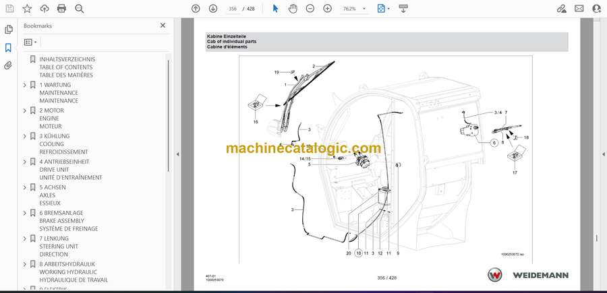Click the document vertical scrollbar

point(597,238)
